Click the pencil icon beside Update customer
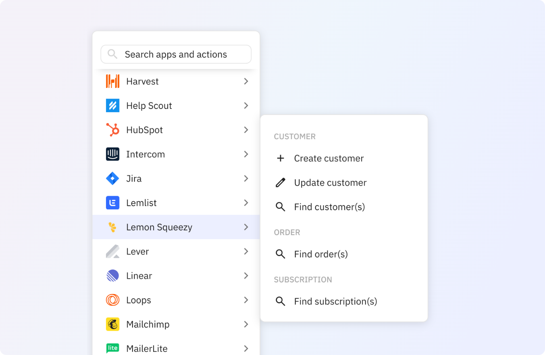The width and height of the screenshot is (545, 355). [x=281, y=182]
